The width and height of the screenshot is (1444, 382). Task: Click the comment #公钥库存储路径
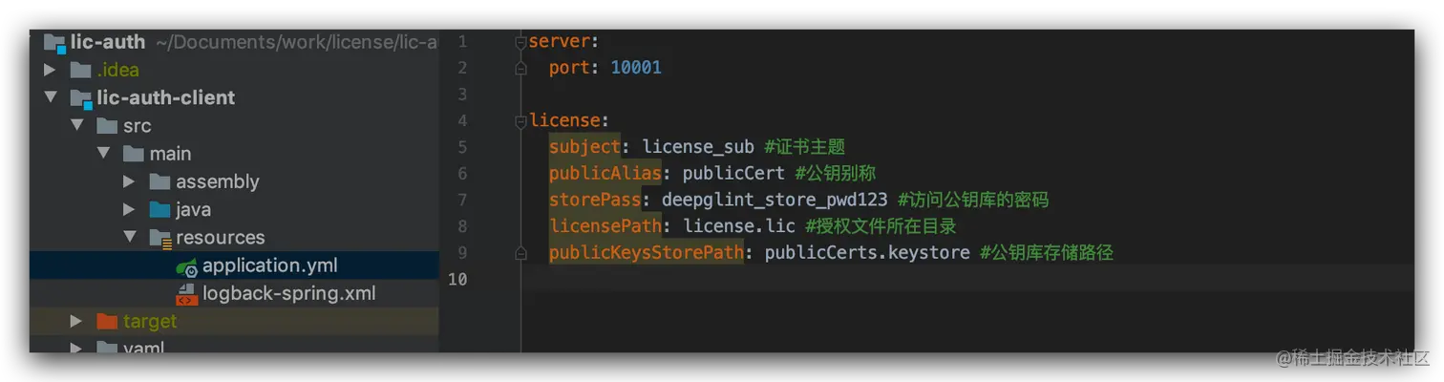click(1047, 253)
